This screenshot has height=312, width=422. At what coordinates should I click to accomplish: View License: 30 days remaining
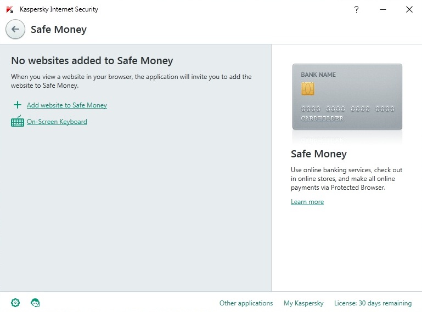(373, 303)
